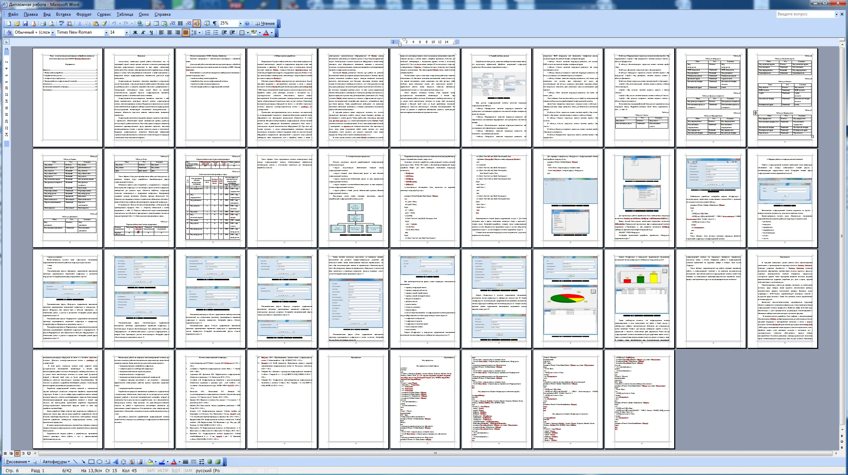Select the Oval drawing shape tool
This screenshot has height=475, width=848.
(x=100, y=462)
